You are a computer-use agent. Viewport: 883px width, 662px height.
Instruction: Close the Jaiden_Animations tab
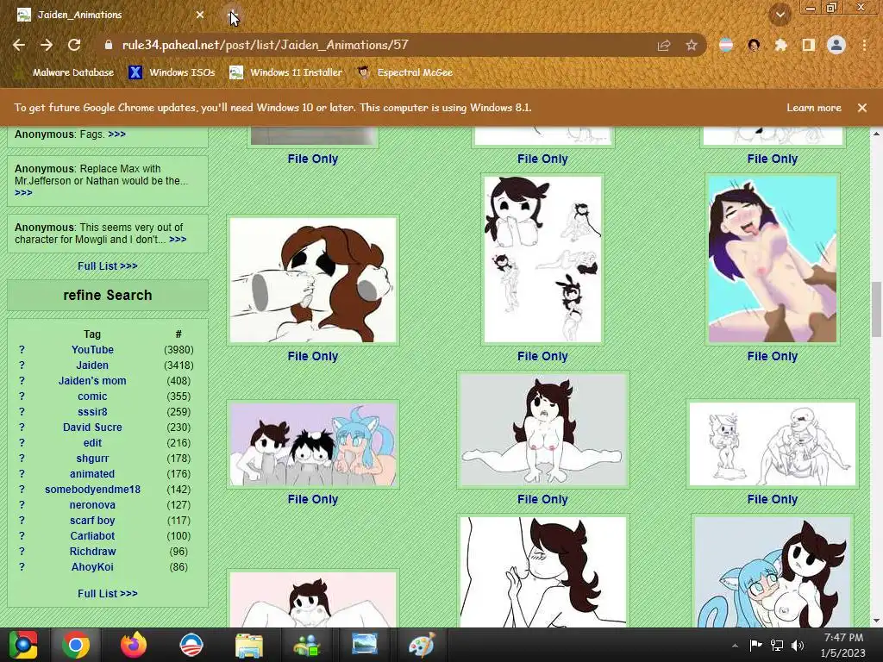tap(200, 15)
